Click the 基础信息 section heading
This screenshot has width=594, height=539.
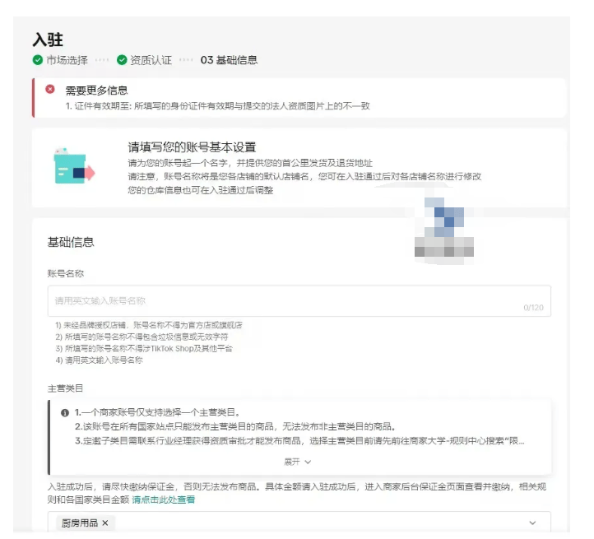pos(71,242)
